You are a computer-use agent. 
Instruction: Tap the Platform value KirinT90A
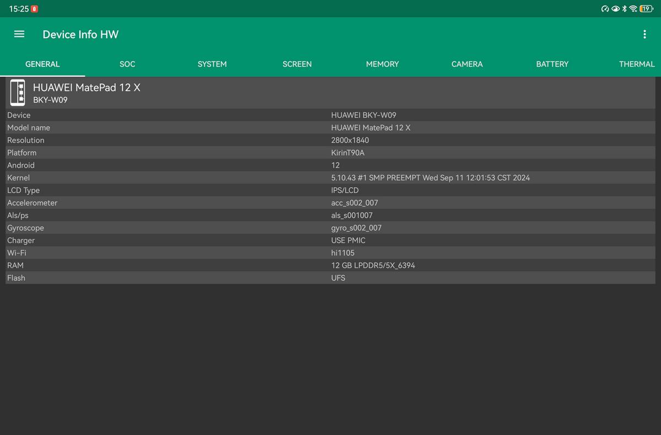pyautogui.click(x=348, y=153)
